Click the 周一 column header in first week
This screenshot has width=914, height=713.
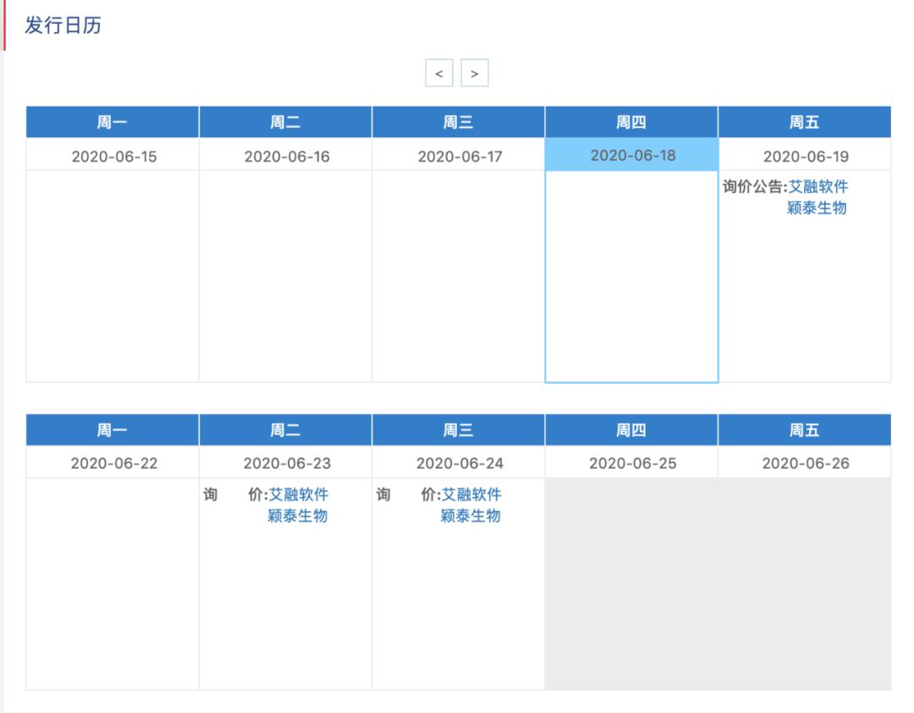113,121
